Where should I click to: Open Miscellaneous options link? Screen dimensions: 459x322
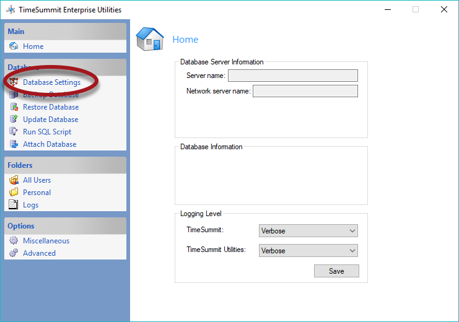tap(46, 241)
